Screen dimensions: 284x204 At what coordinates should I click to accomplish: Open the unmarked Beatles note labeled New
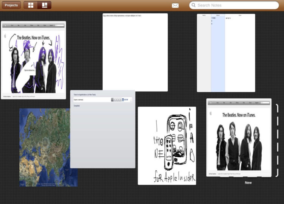tap(239, 137)
